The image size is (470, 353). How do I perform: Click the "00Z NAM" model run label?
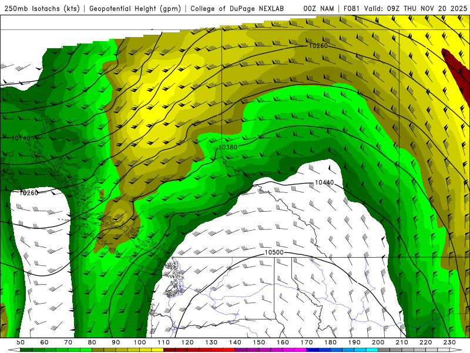(x=318, y=9)
